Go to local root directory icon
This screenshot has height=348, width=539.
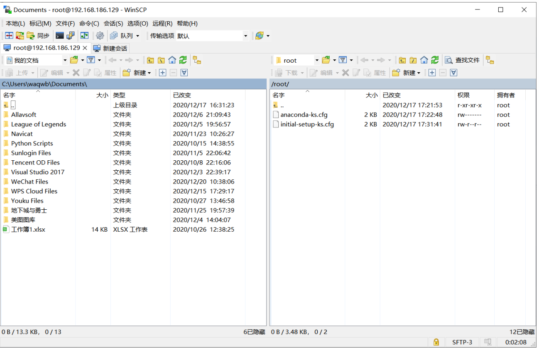point(161,60)
